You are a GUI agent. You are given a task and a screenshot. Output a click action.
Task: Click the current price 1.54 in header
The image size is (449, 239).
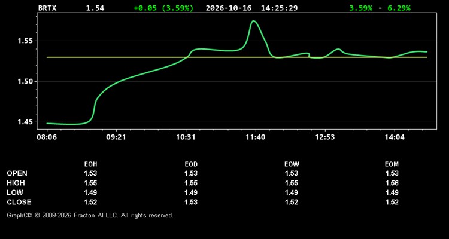click(95, 8)
